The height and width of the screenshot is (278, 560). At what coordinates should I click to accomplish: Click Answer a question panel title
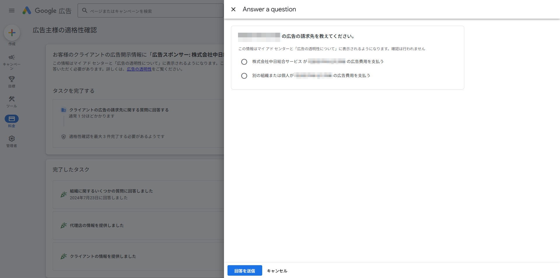(269, 9)
